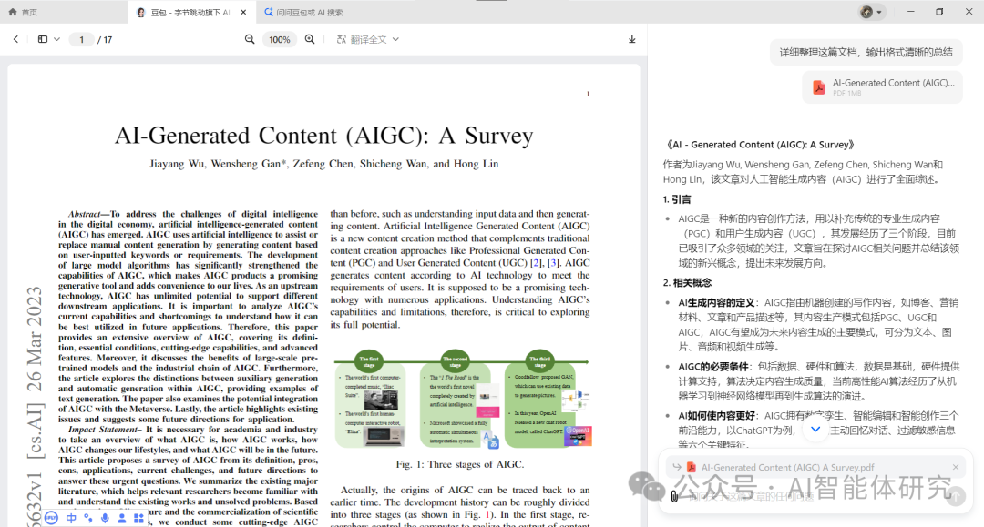984x527 pixels.
Task: Zoom out with the minus magnifier
Action: click(250, 39)
